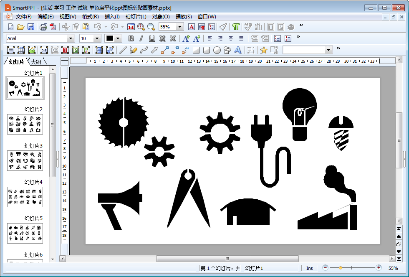Toggle bold formatting
This screenshot has height=277, width=409.
pyautogui.click(x=131, y=38)
